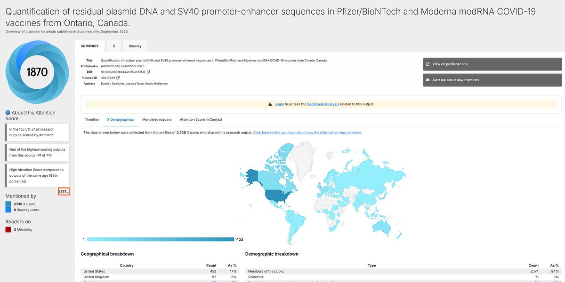Click the Bluesky users color square

click(x=8, y=211)
